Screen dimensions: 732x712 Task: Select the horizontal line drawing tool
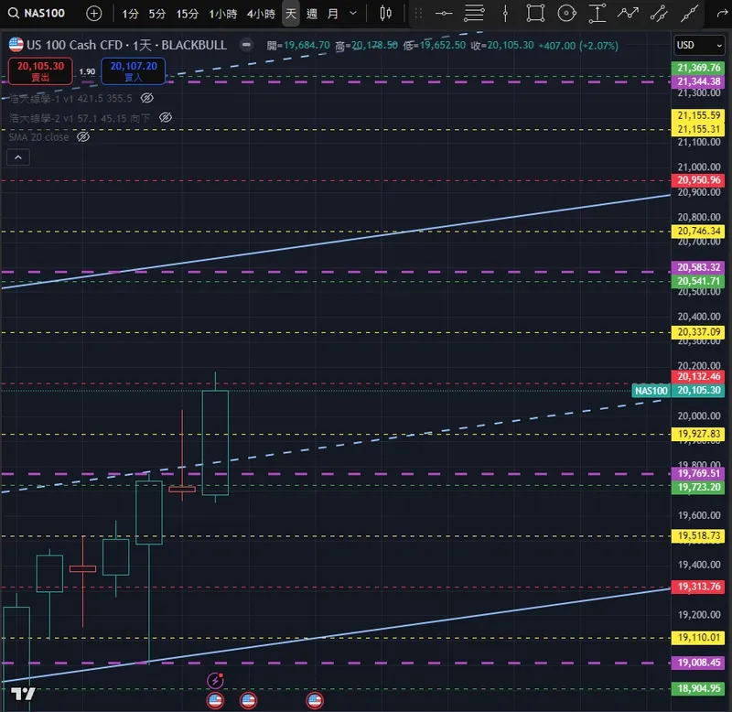point(444,14)
